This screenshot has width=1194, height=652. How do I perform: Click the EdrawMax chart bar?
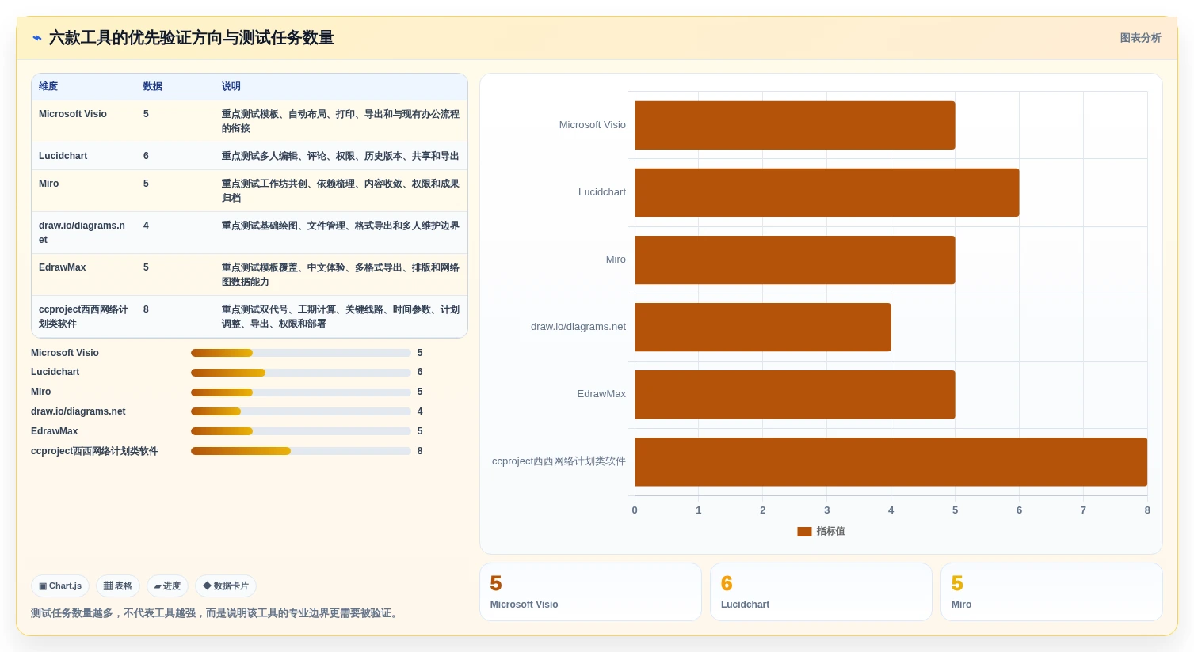pyautogui.click(x=795, y=394)
